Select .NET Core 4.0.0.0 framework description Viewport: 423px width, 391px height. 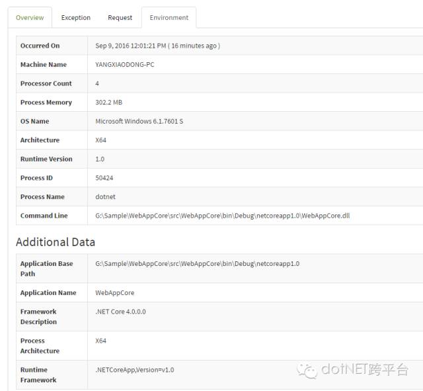click(120, 312)
